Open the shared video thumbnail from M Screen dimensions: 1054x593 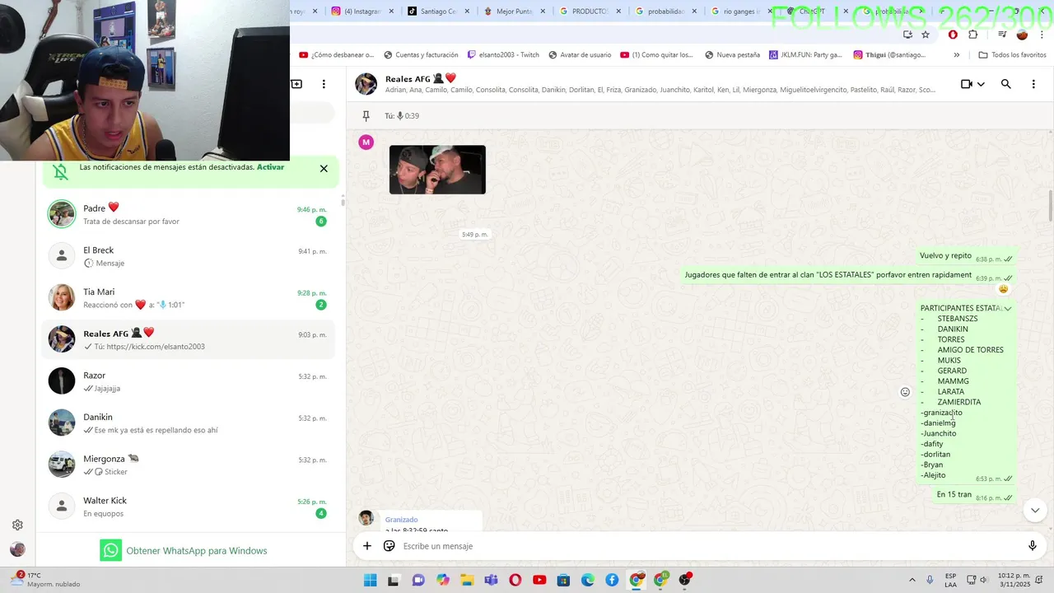point(437,170)
